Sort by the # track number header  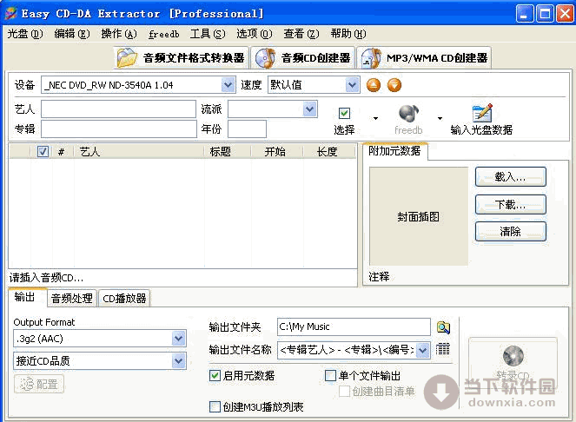pyautogui.click(x=62, y=151)
